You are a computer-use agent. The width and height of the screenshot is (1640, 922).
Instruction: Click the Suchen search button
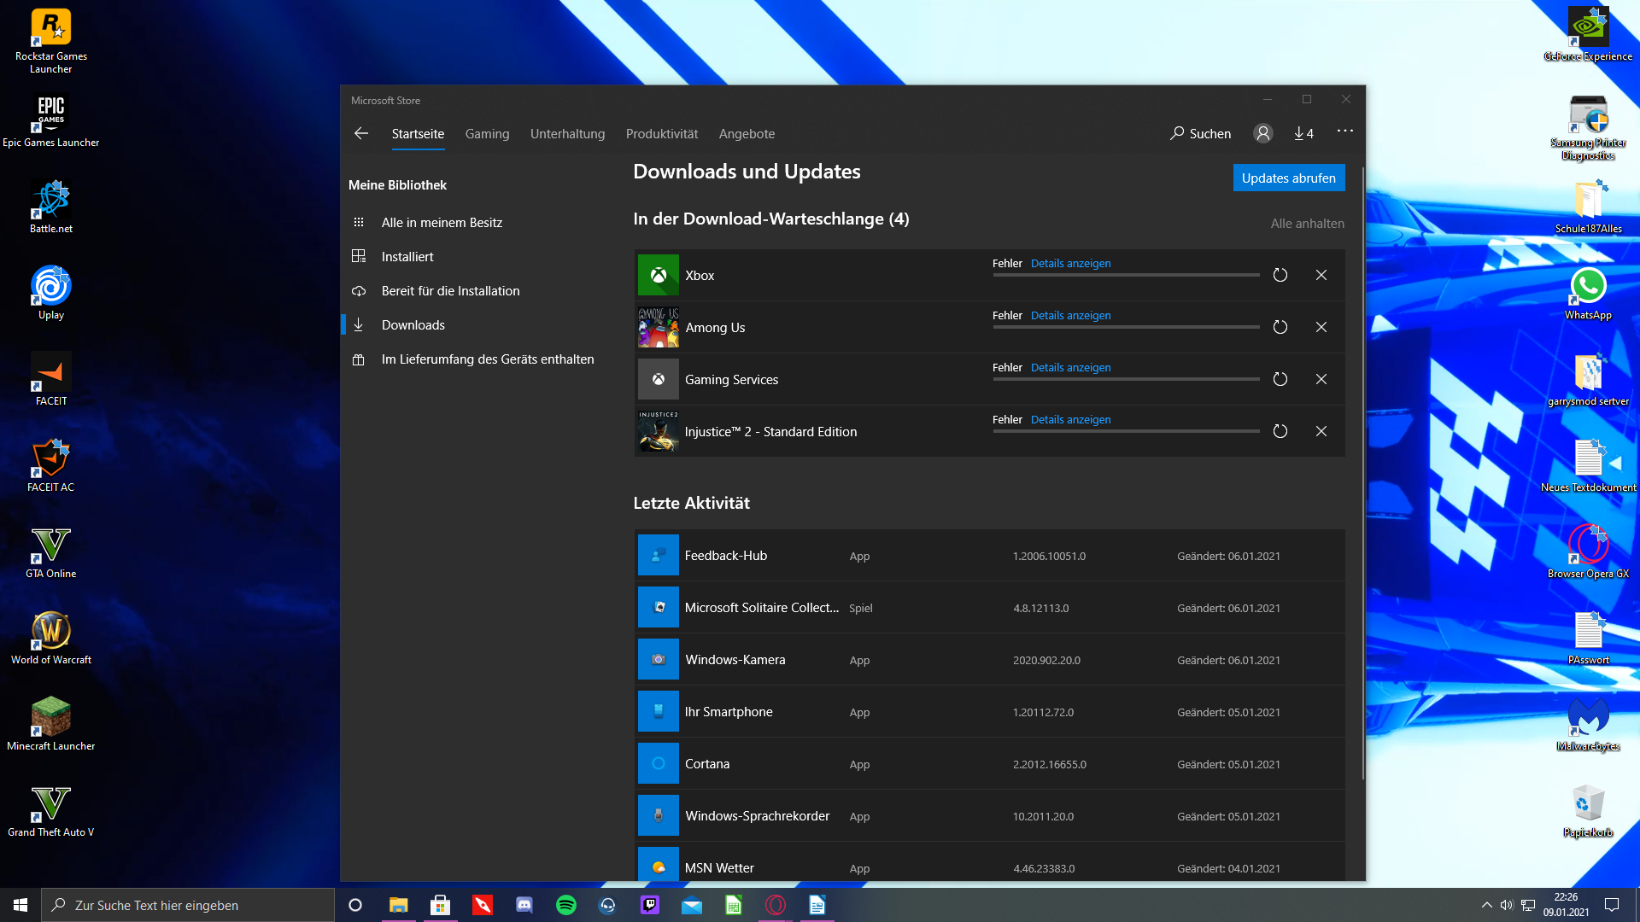1201,133
